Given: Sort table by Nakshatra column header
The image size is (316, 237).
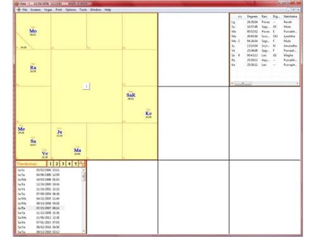Looking at the screenshot, I should tap(290, 16).
